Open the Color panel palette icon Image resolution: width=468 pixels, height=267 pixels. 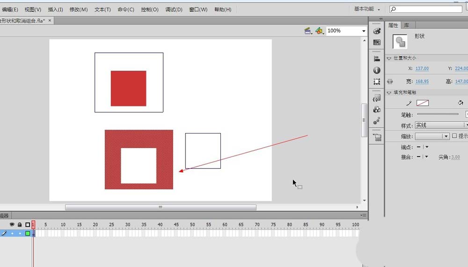pyautogui.click(x=377, y=31)
